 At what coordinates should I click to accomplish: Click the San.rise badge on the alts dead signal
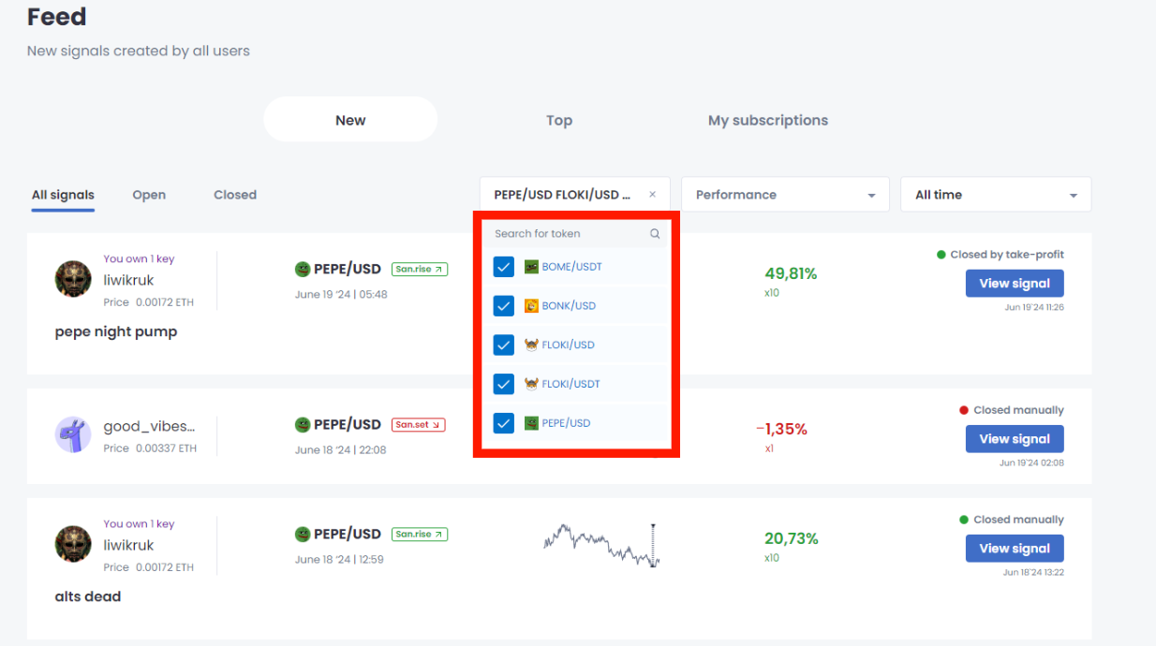[420, 534]
